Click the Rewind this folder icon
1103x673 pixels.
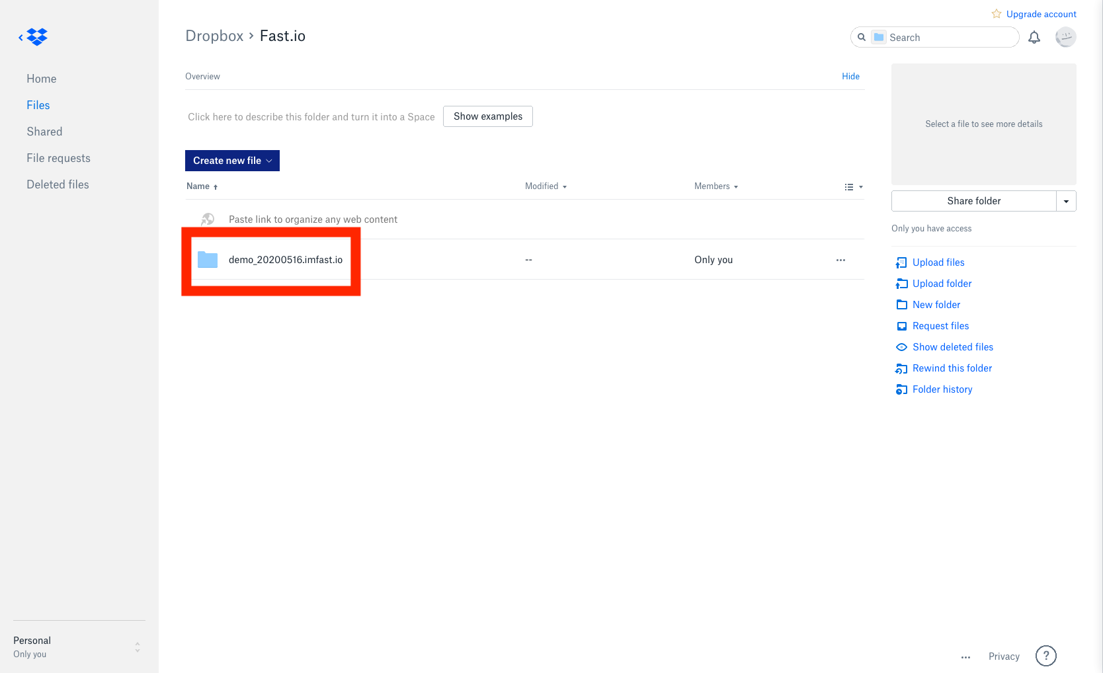point(901,368)
